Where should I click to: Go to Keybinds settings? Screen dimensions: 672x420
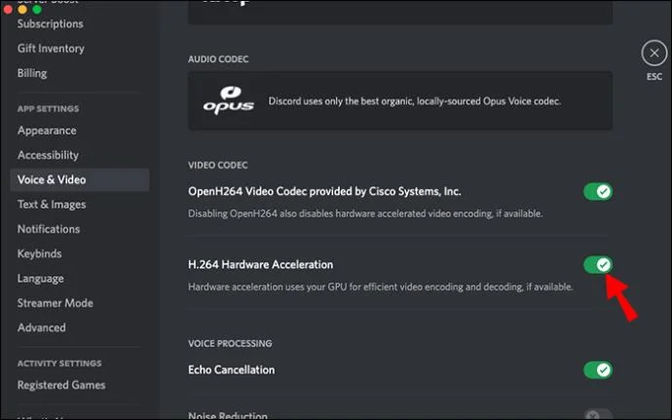39,253
